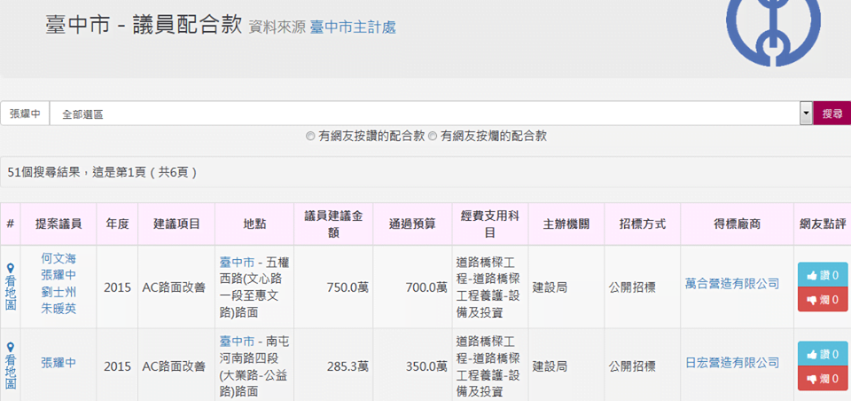Click the 搜尋 search button
This screenshot has height=401, width=851.
pyautogui.click(x=831, y=114)
